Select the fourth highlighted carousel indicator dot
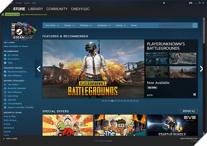Screen dimensions: 207x146 [112, 101]
